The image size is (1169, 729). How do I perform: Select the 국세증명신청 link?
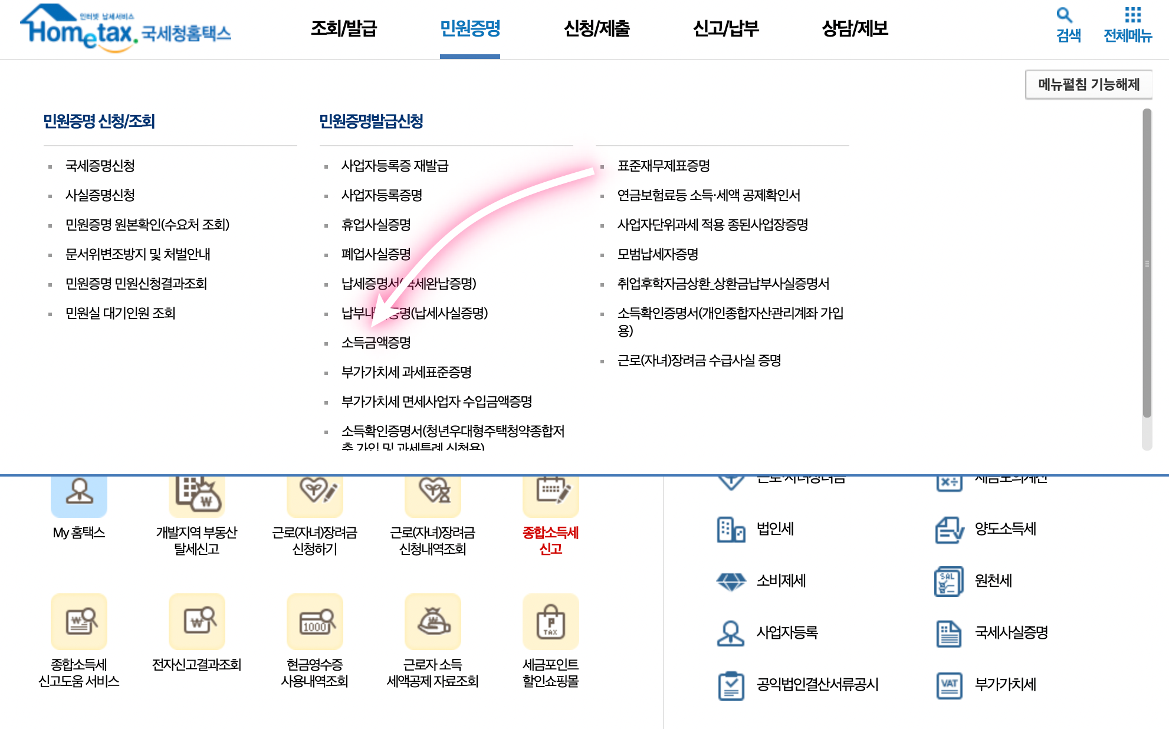click(100, 166)
